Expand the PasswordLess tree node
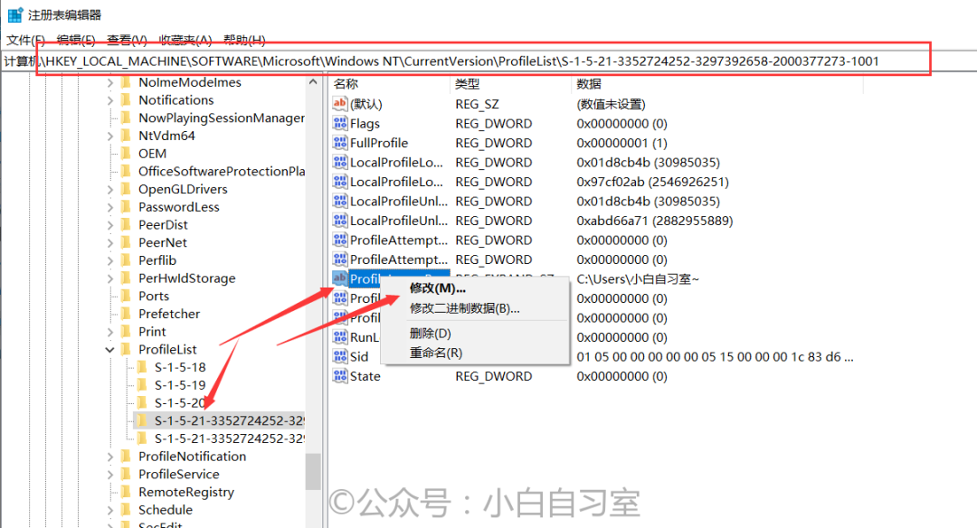977x528 pixels. click(x=110, y=207)
